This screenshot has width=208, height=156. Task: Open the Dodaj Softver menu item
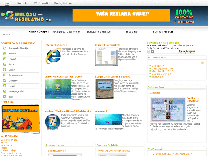(64, 3)
